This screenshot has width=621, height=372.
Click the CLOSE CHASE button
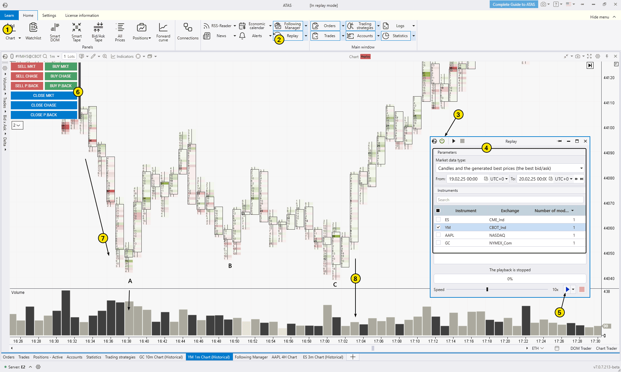tap(44, 105)
